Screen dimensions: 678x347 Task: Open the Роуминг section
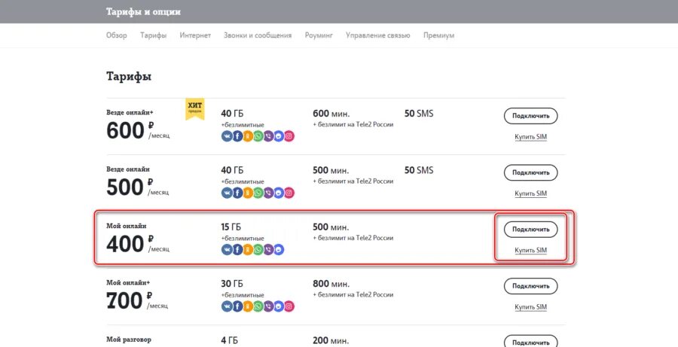click(x=319, y=35)
